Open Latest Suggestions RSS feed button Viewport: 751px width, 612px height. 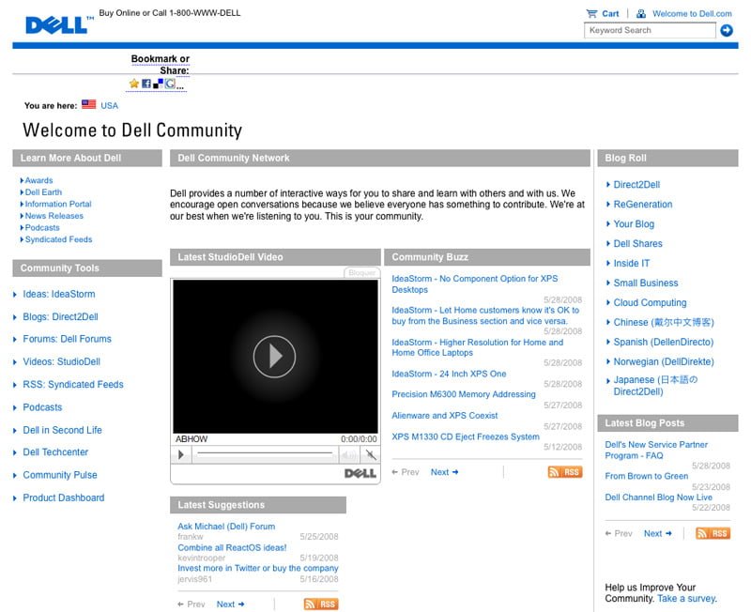coord(321,604)
